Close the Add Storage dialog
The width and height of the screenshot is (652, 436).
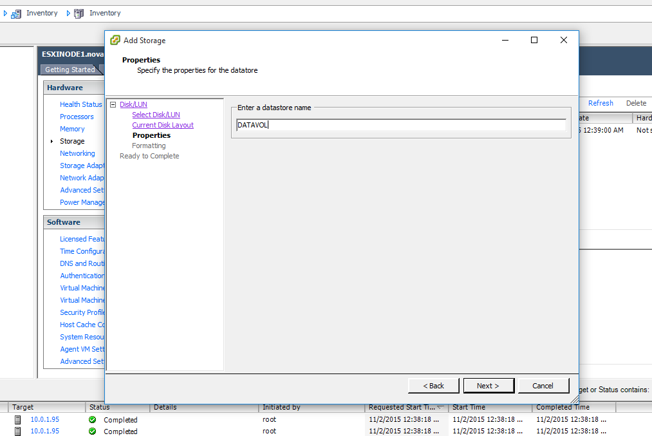pyautogui.click(x=564, y=40)
